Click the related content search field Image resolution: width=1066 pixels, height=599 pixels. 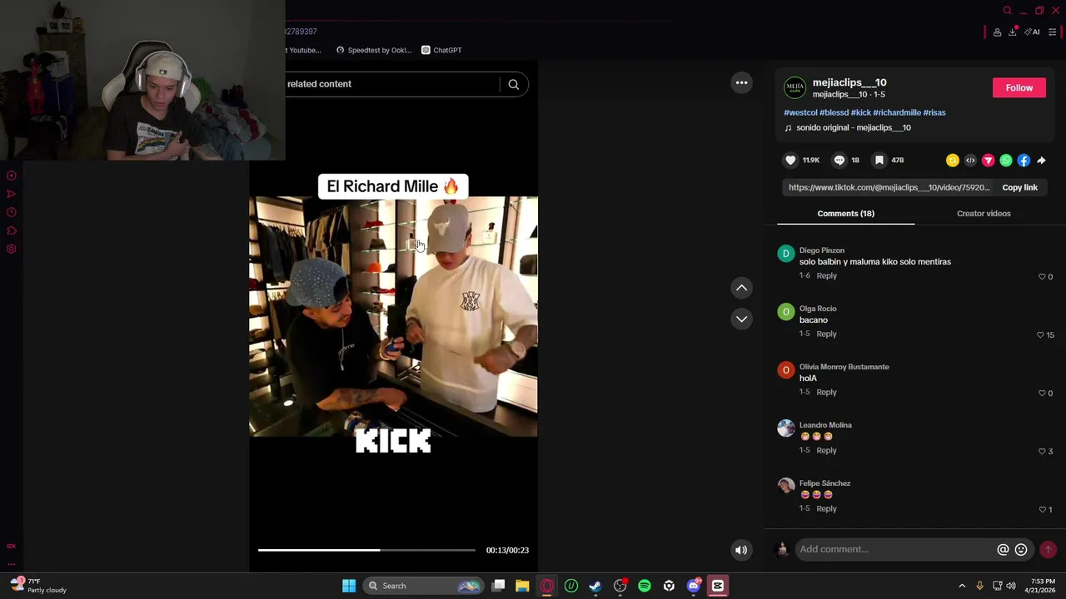(391, 84)
